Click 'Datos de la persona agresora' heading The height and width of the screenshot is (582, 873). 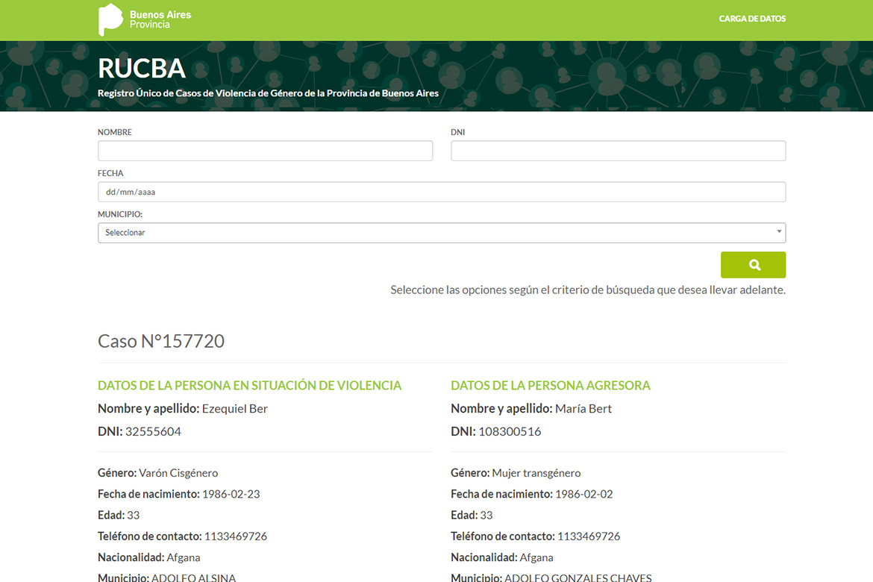click(x=550, y=385)
